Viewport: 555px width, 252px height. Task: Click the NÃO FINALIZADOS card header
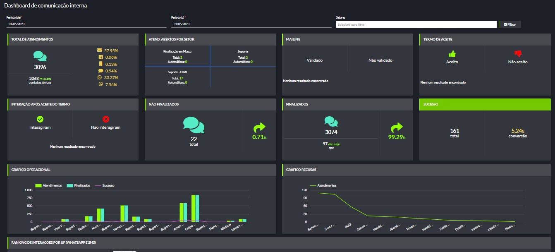pos(210,104)
